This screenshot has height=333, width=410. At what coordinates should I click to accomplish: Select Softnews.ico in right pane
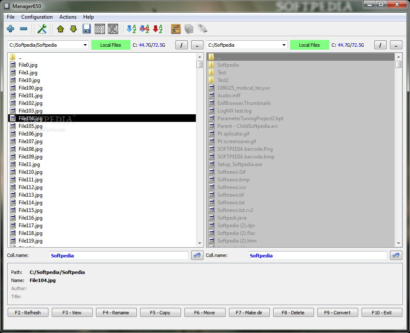(301, 187)
